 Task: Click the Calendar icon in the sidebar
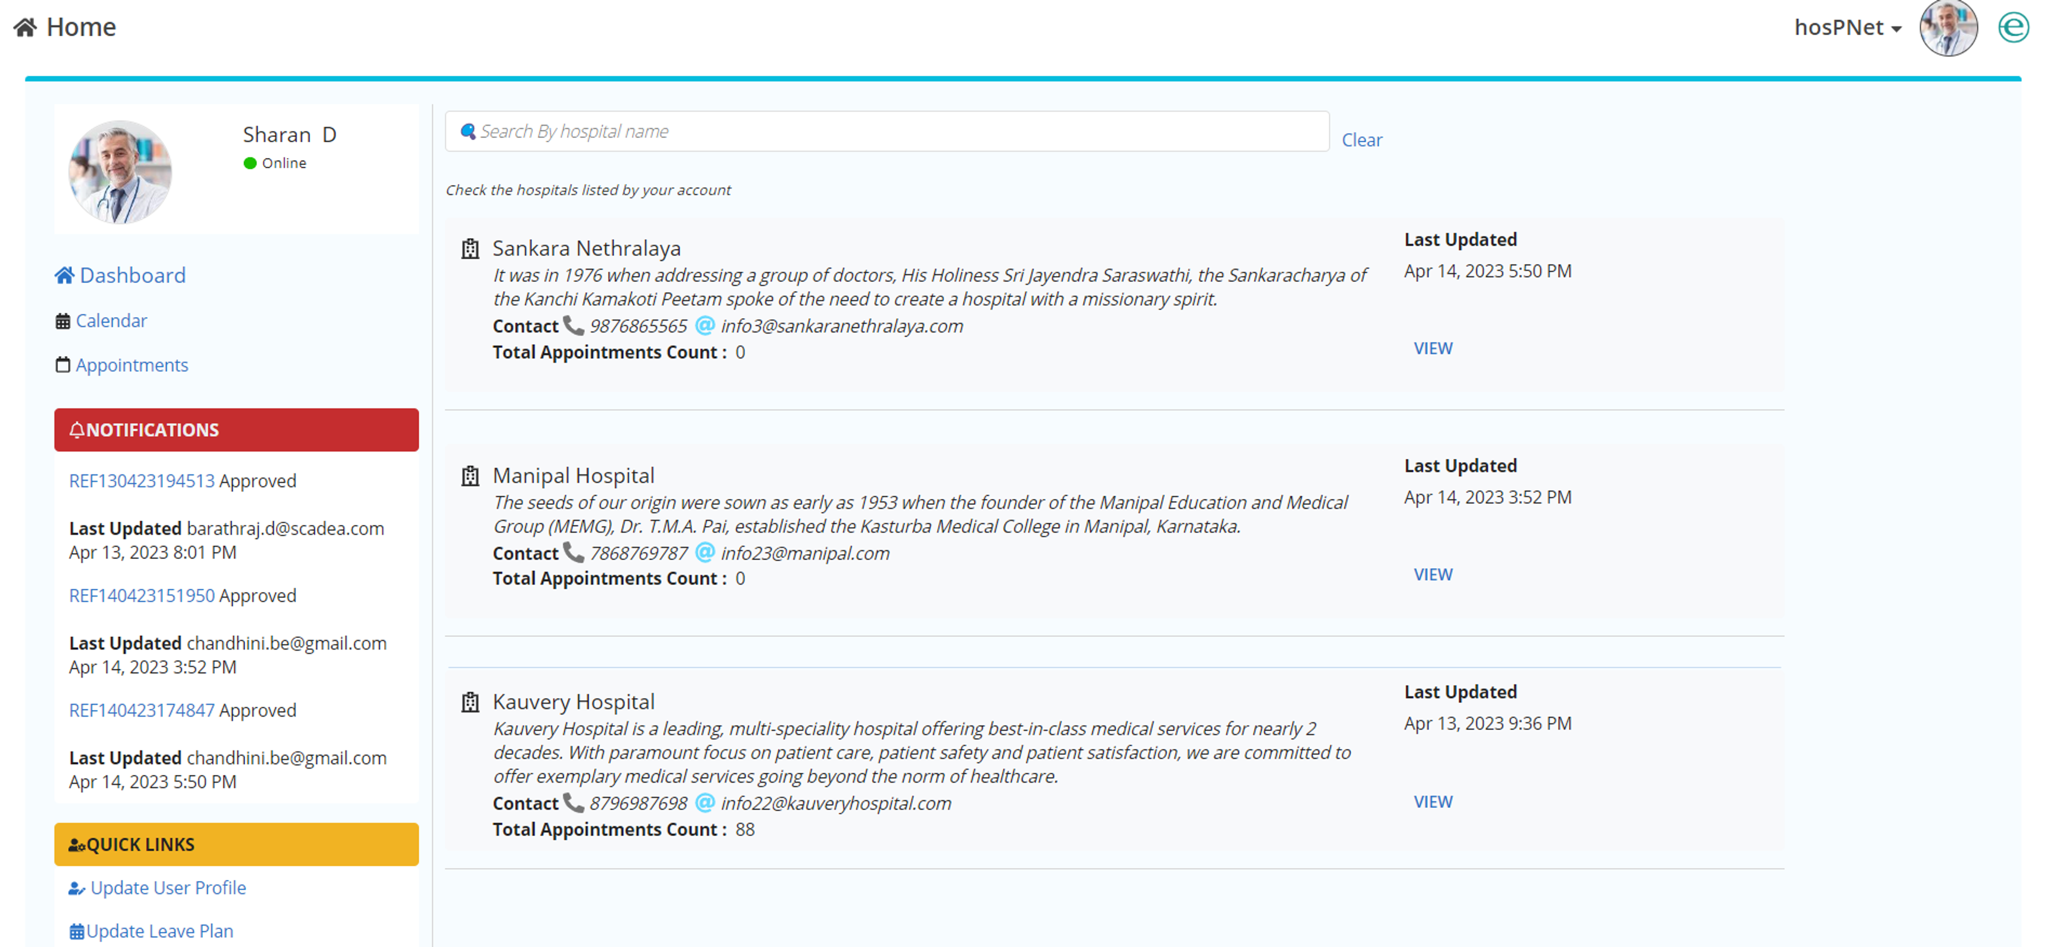coord(63,321)
